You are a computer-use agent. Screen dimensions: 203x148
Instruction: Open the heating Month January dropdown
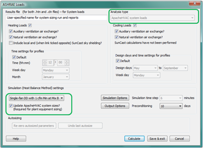click(x=55, y=77)
